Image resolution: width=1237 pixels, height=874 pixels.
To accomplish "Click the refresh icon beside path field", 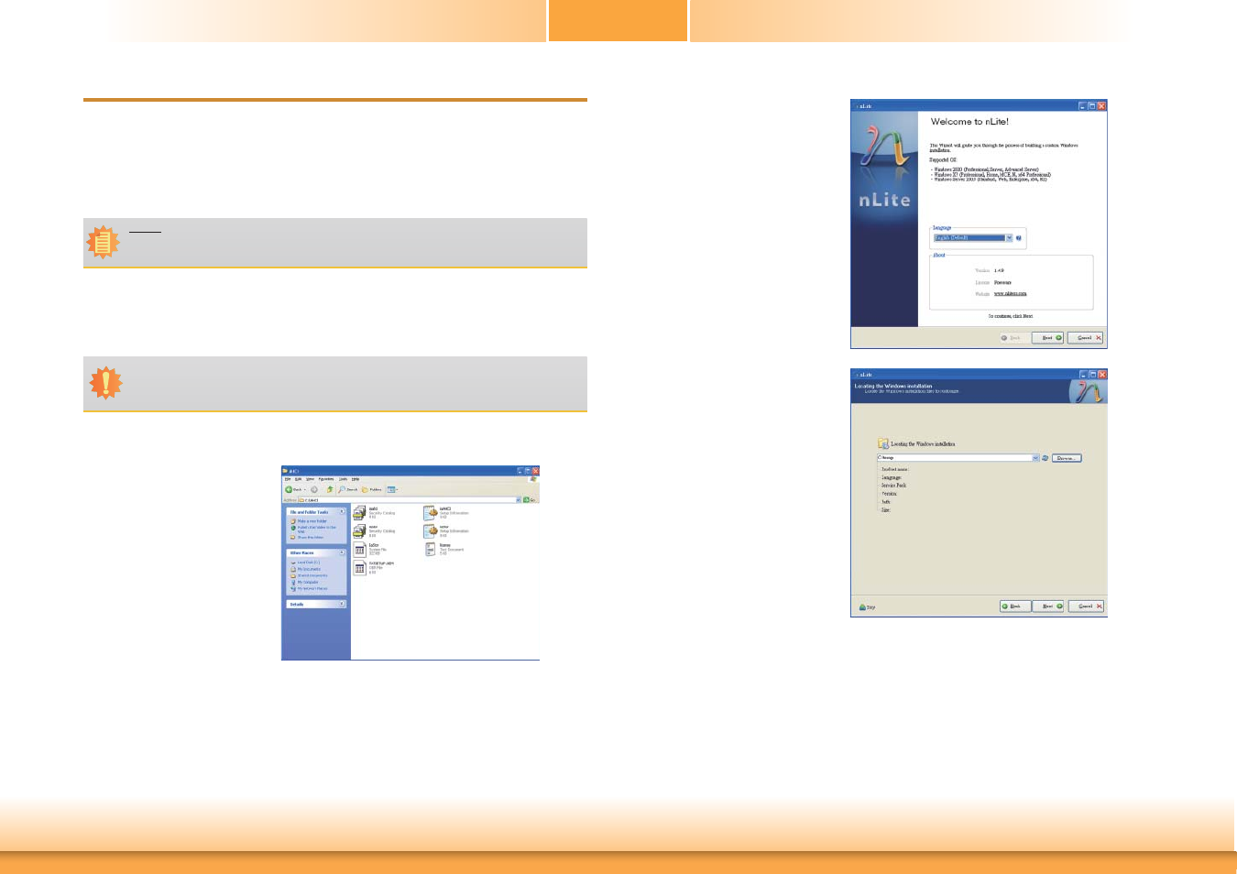I will (1045, 458).
